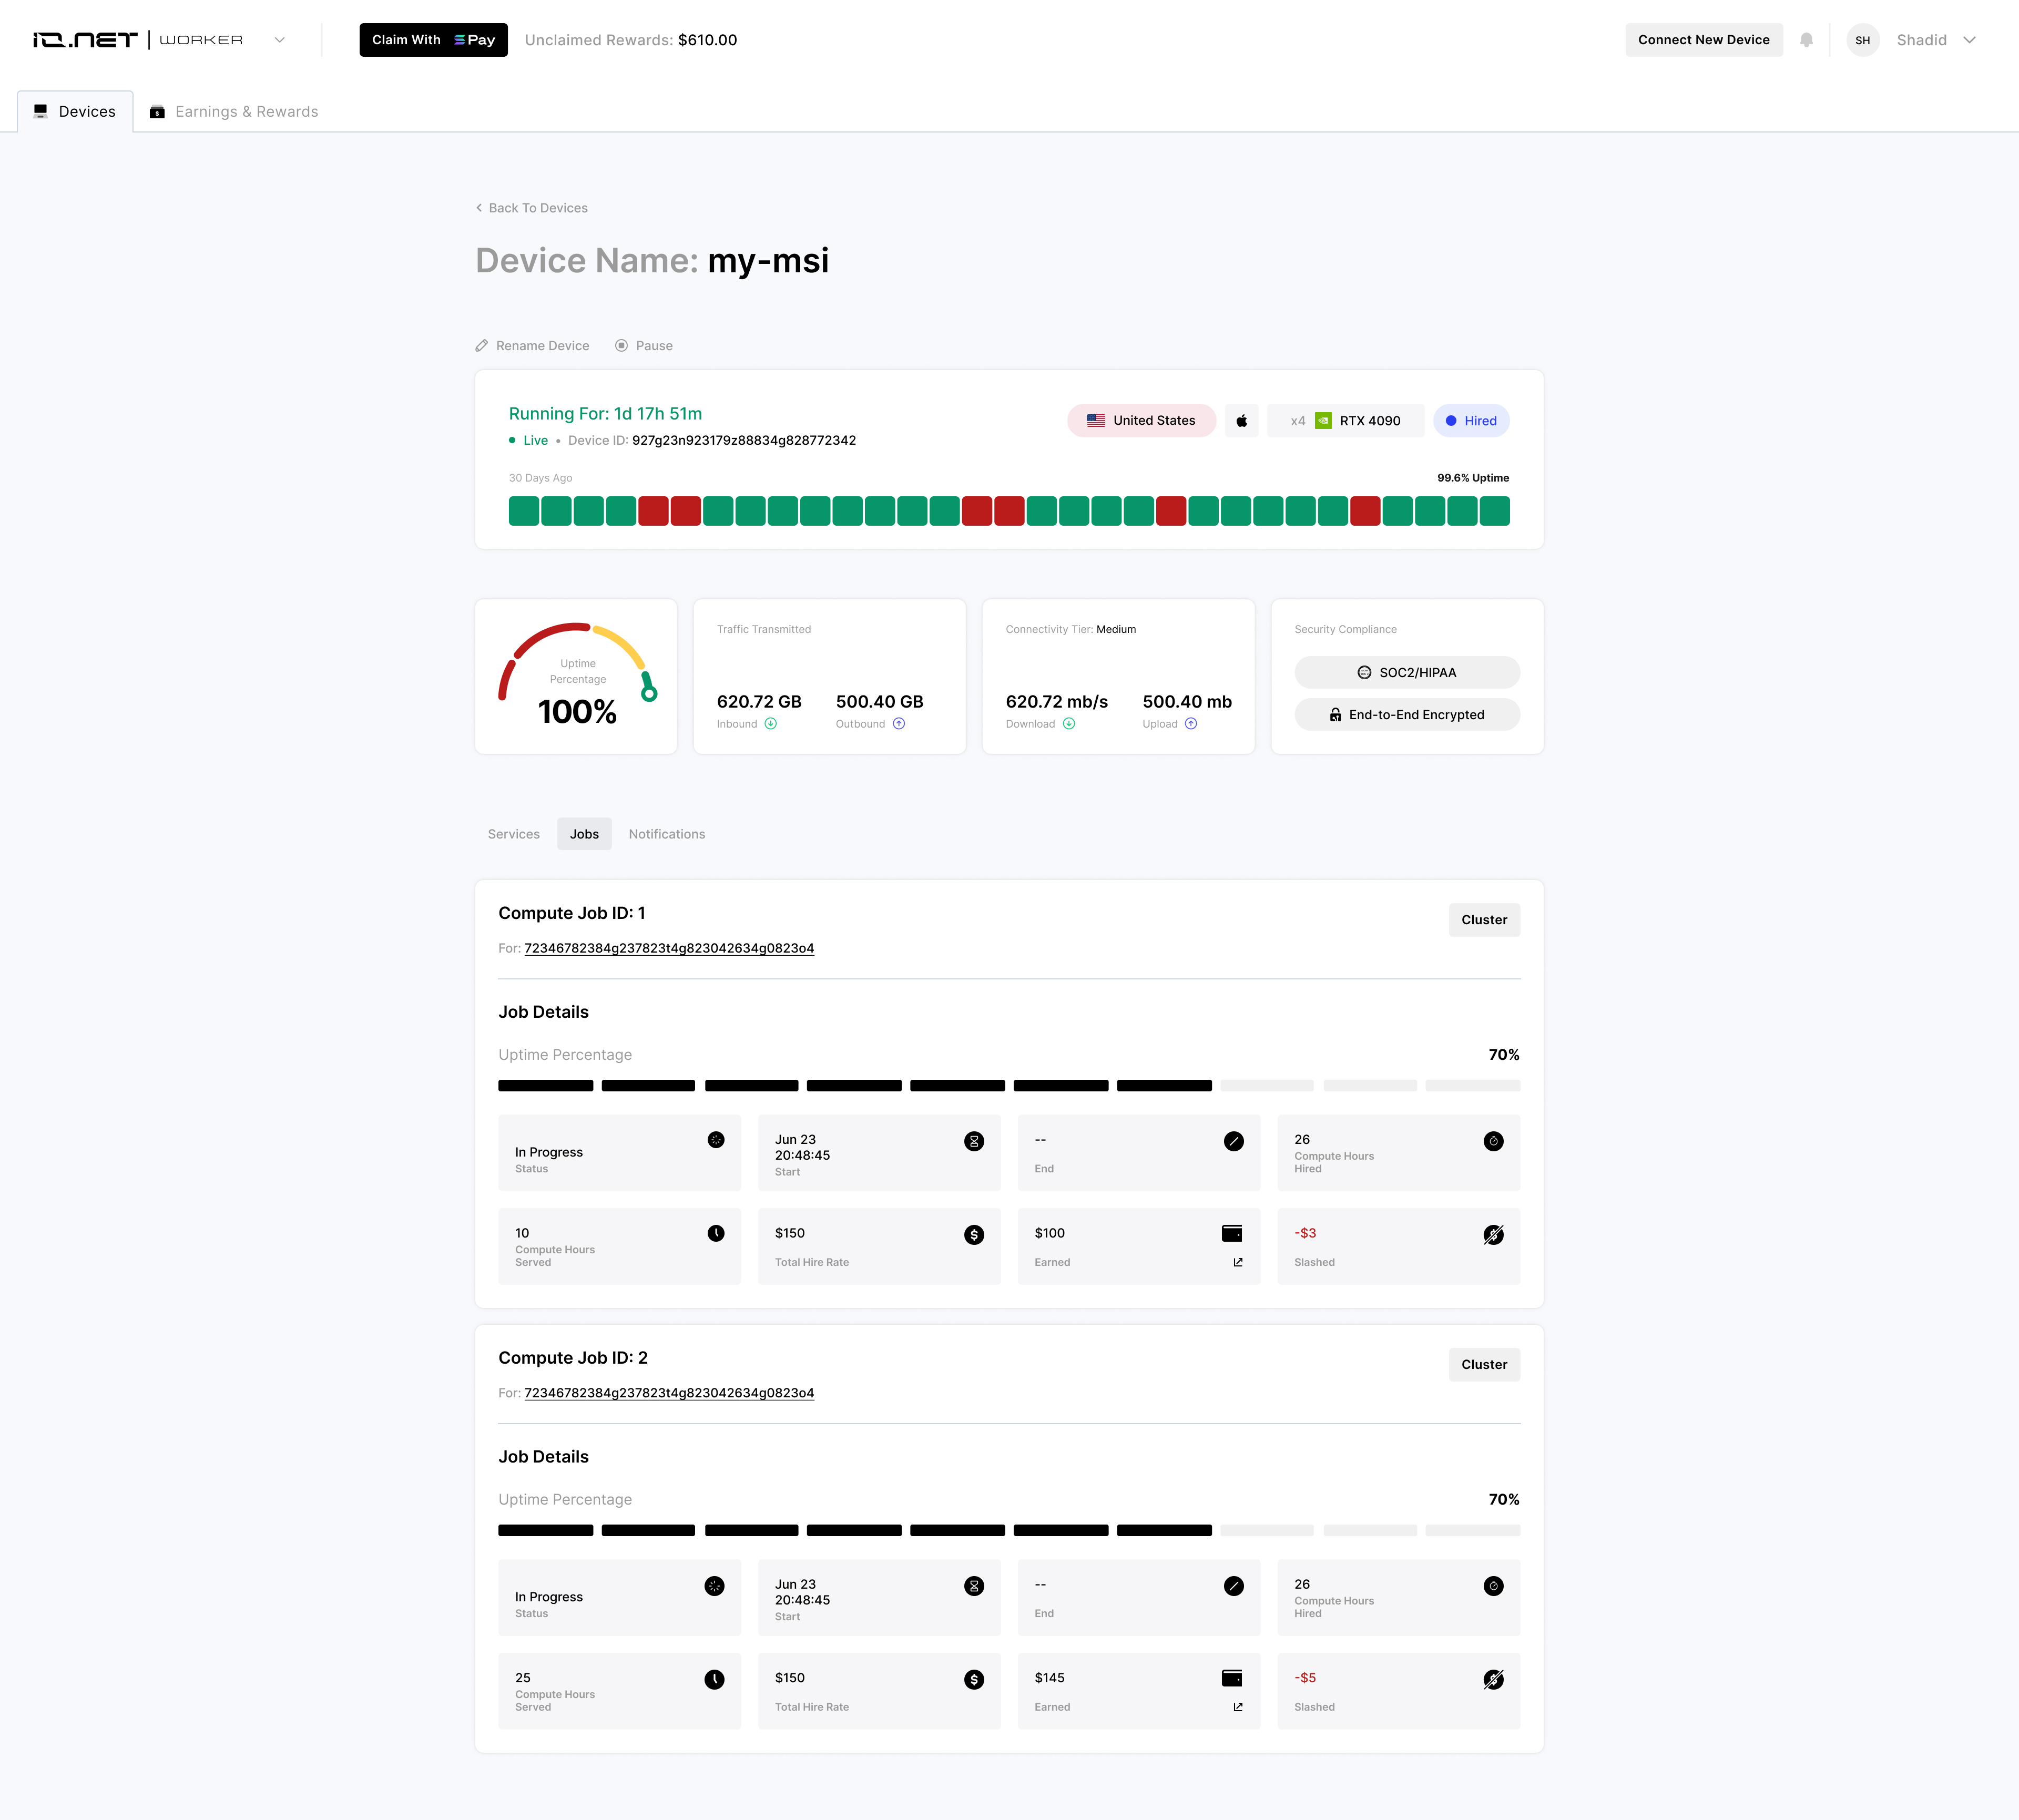Viewport: 2019px width, 1820px height.
Task: Click Job 1 Slashed icon
Action: (x=1493, y=1235)
